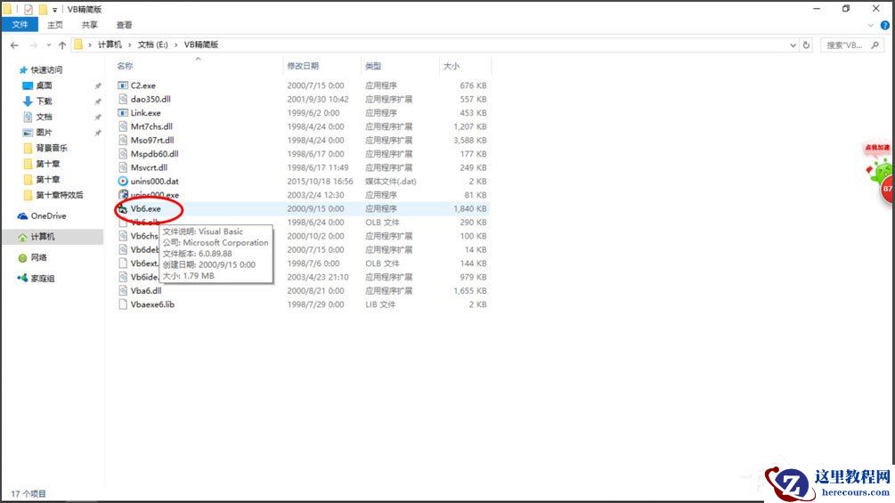The image size is (895, 503).
Task: Select the Vb6.exe application icon
Action: pos(122,208)
